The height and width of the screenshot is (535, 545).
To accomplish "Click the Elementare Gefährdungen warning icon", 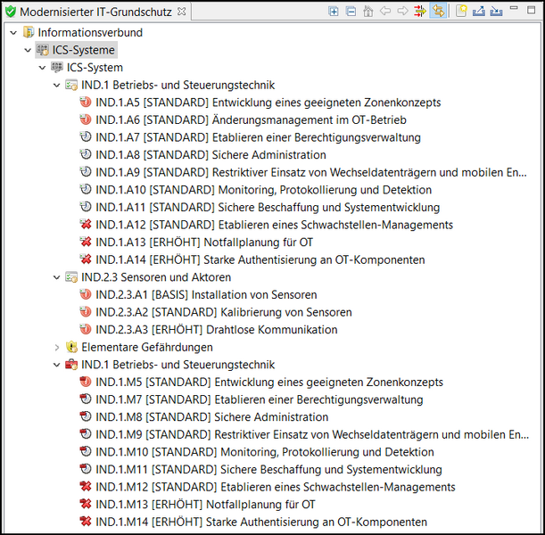I will [x=71, y=347].
